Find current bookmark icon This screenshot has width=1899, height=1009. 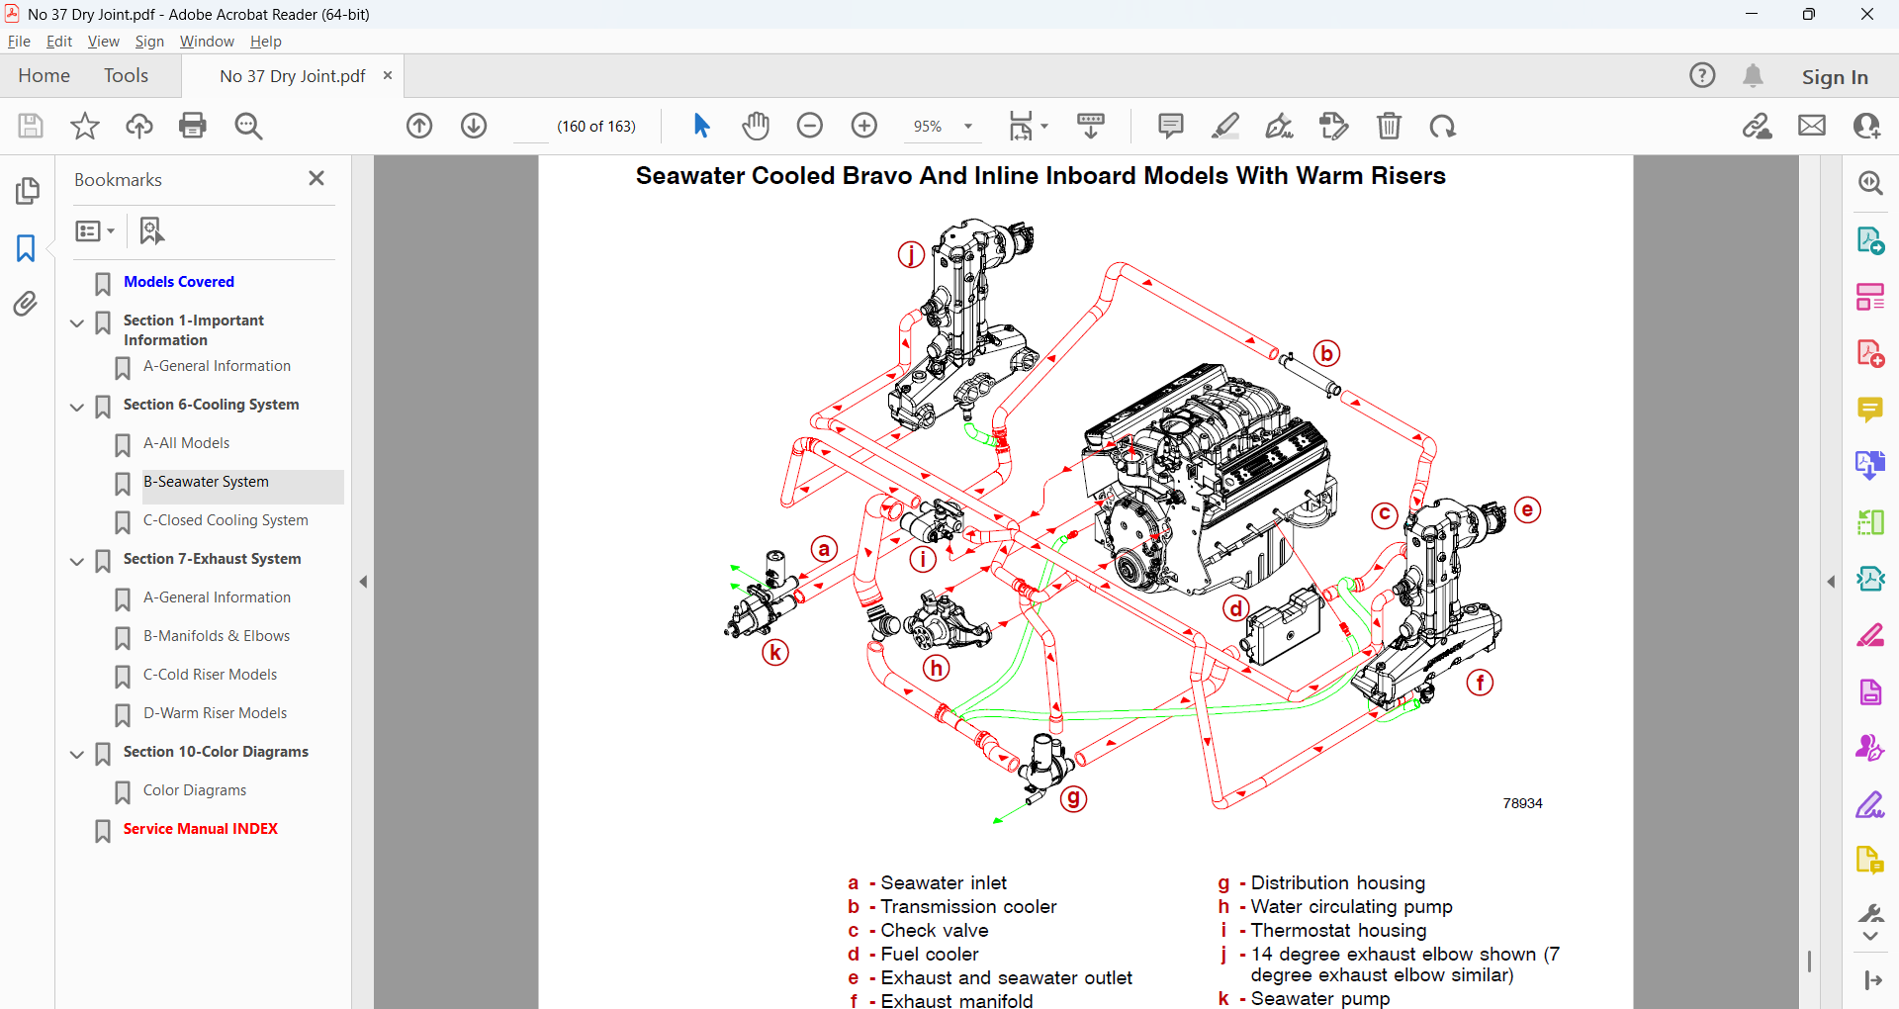point(150,230)
